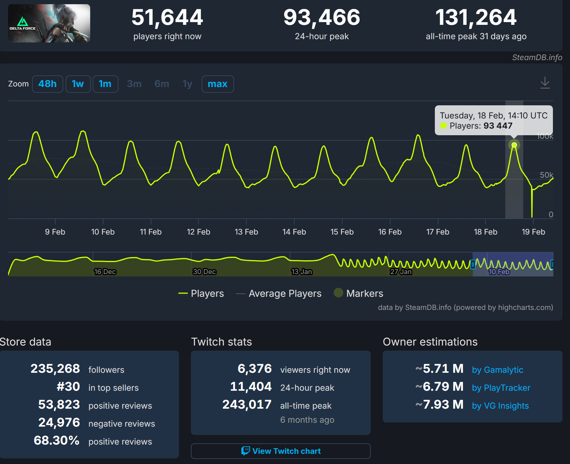Click the highlighted 18 Feb peak marker

click(514, 145)
